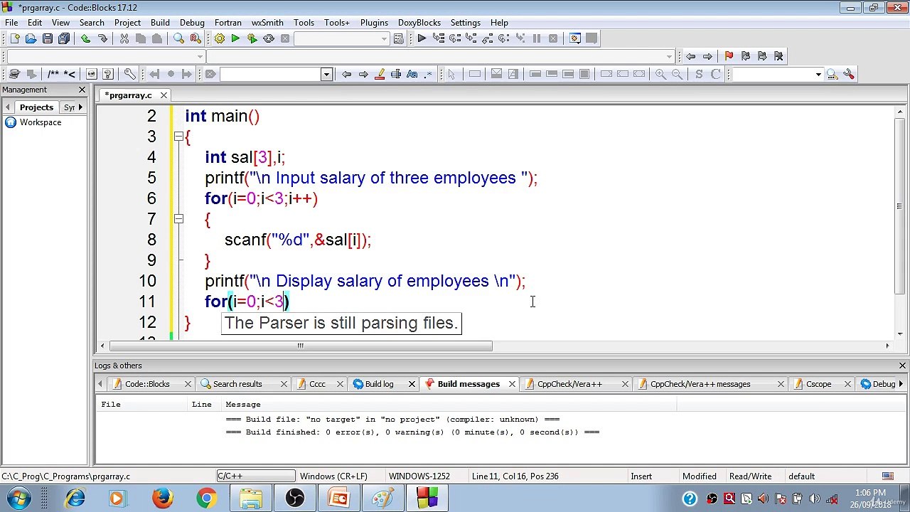Open Internet Explorer from the taskbar
Viewport: 910px width, 512px height.
[x=74, y=498]
